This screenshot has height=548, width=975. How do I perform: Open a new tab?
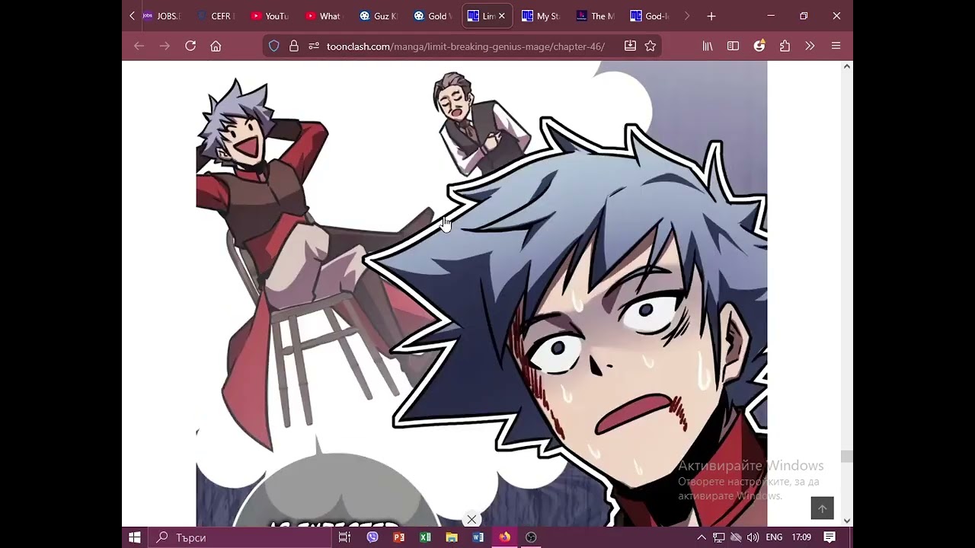(711, 16)
